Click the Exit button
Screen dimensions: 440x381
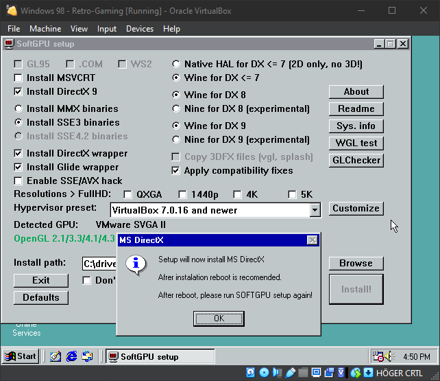point(41,280)
